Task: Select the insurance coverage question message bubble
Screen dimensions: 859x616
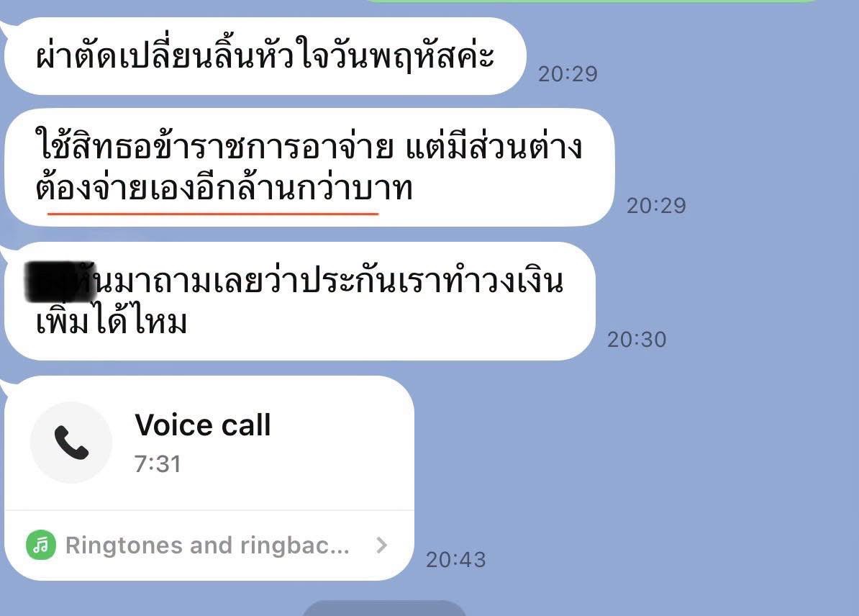Action: pos(300,301)
